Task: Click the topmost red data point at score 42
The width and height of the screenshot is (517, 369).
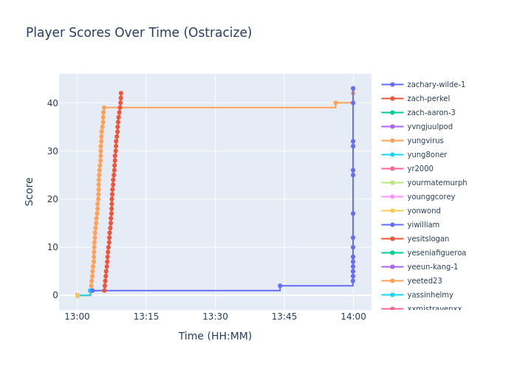Action: tap(121, 94)
